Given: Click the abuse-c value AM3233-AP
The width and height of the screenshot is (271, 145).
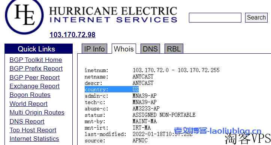Looking at the screenshot, I should (x=146, y=109).
